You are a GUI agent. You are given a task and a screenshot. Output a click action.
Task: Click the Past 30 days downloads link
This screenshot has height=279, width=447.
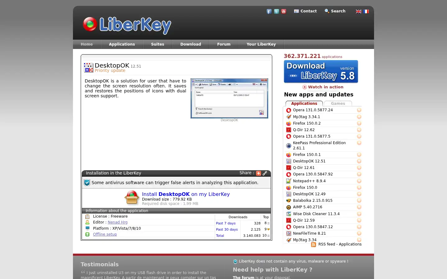tap(227, 229)
